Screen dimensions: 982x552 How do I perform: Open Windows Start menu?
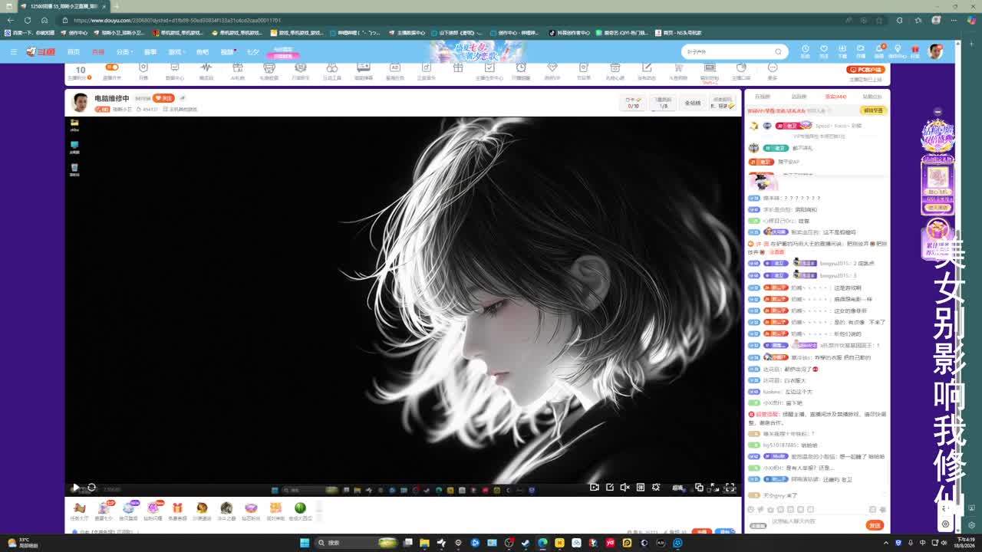coord(305,543)
